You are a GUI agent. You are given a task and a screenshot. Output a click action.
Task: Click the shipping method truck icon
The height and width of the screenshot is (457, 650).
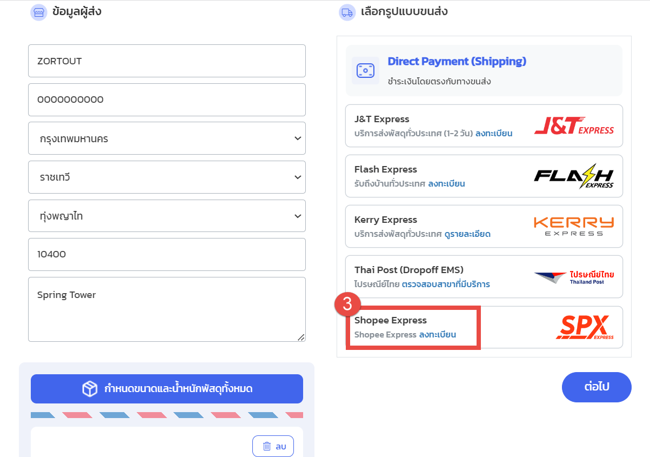(x=347, y=12)
